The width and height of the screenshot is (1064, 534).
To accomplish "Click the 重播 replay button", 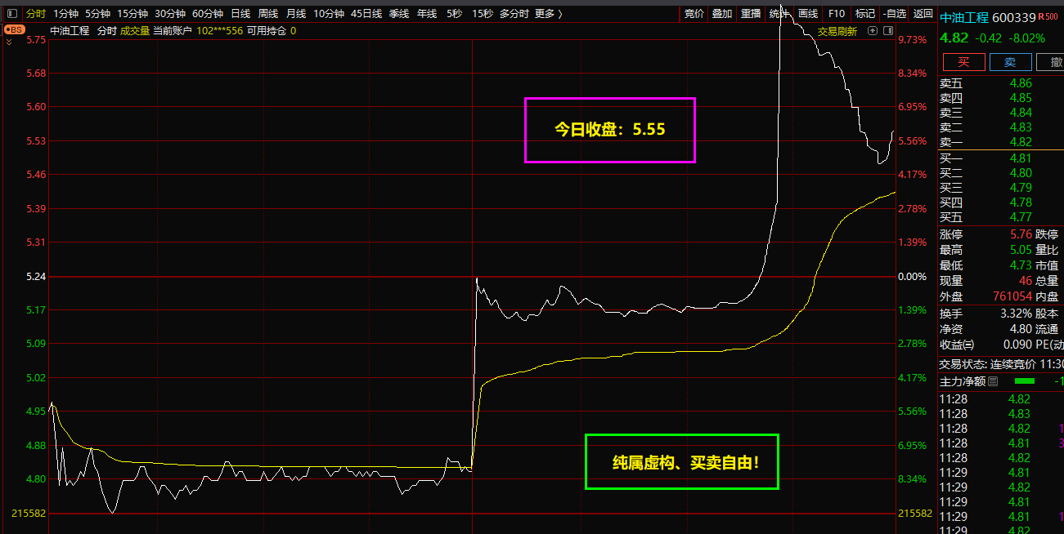I will [x=751, y=14].
